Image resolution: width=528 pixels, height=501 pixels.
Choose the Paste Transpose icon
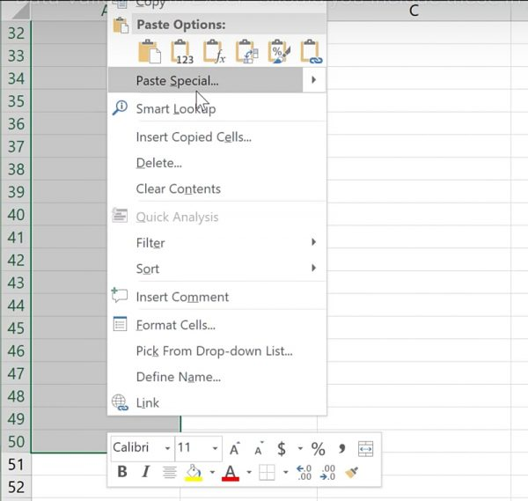click(x=246, y=52)
